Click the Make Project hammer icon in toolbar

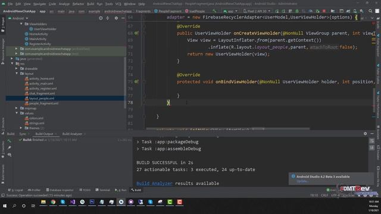(x=214, y=11)
